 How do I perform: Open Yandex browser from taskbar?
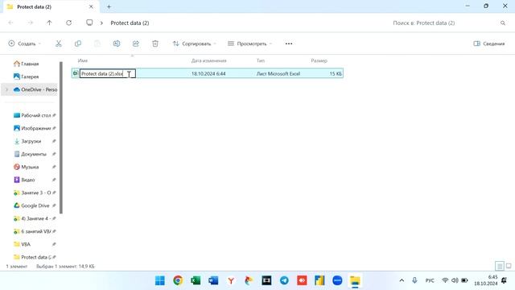(x=231, y=280)
